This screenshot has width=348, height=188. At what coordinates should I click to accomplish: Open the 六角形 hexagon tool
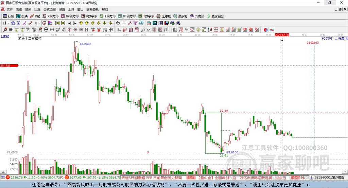pyautogui.click(x=197, y=16)
